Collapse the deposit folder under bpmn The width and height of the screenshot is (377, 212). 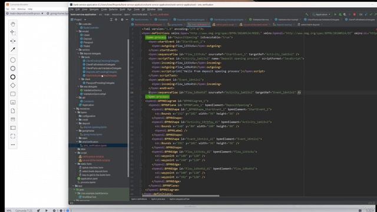pos(77,123)
